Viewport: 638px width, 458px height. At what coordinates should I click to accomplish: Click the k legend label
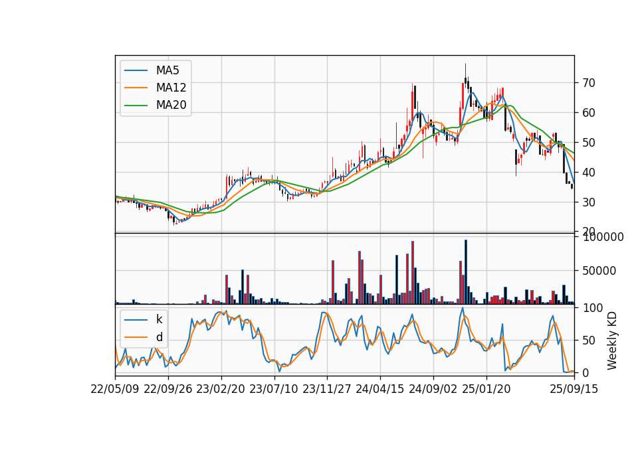pos(159,319)
